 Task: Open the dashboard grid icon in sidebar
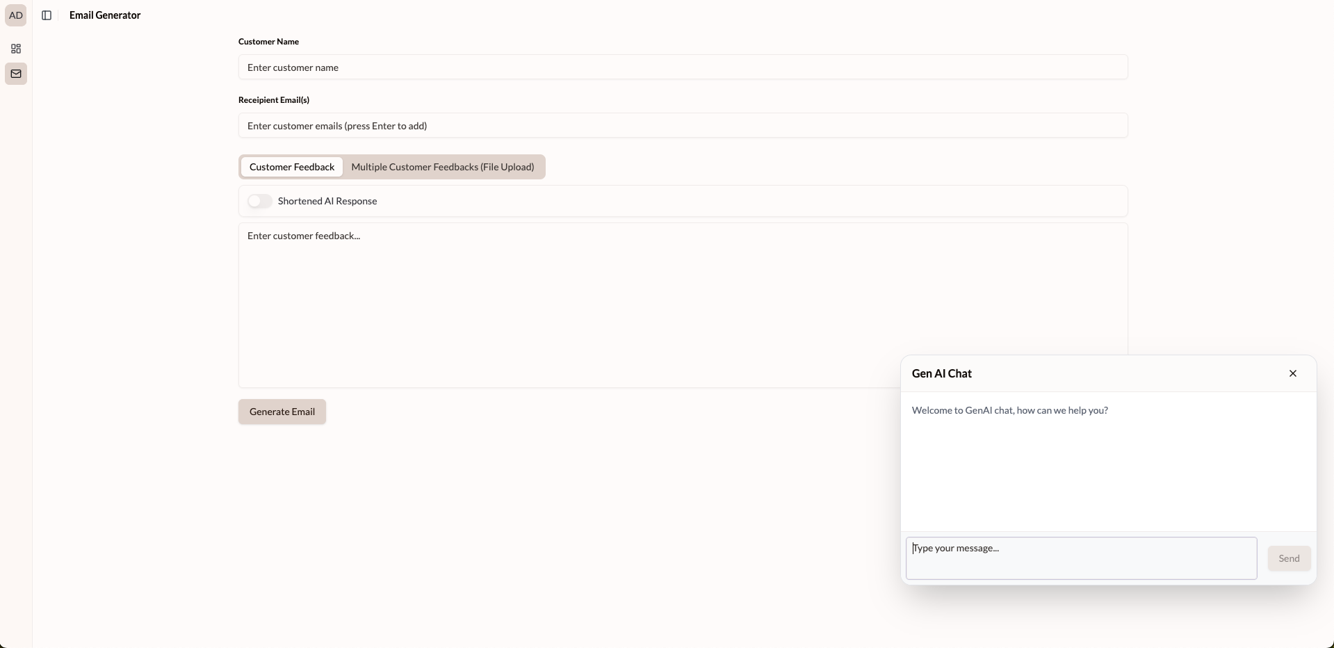(16, 49)
